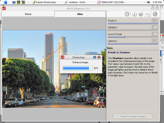Viewport: 164px width, 123px height.
Task: Open the EN language selector
Action: click(x=147, y=14)
